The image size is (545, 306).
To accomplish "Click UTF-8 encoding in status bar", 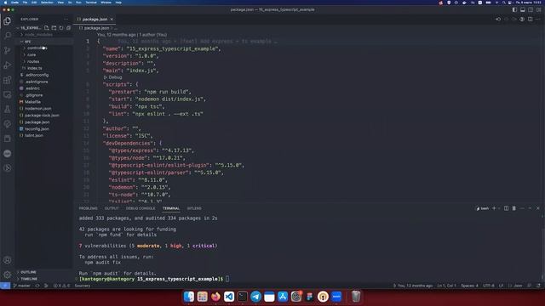I will (x=488, y=286).
